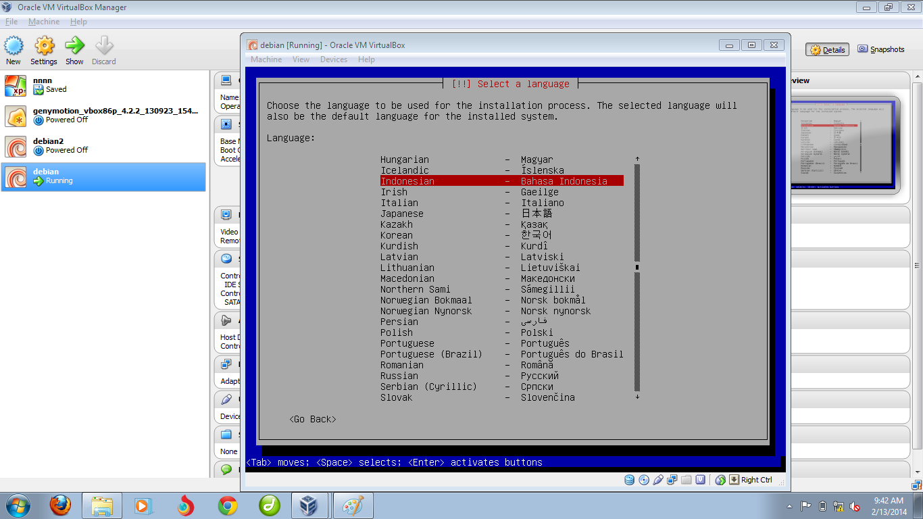Open Settings from the VirtualBox toolbar
This screenshot has width=923, height=519.
click(x=44, y=46)
